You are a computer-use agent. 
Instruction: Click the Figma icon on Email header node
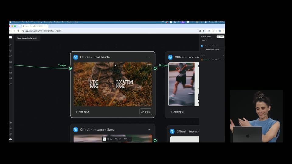(76, 57)
